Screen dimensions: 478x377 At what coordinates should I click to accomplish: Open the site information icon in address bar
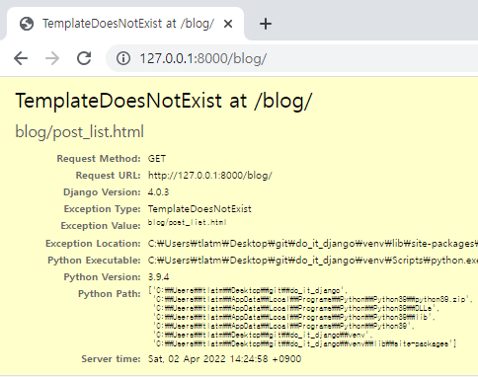coord(123,58)
